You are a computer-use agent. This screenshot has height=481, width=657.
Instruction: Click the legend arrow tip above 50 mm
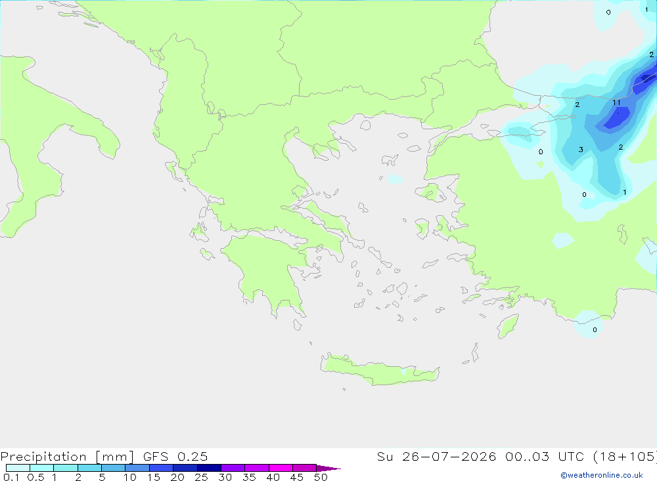[x=328, y=468]
